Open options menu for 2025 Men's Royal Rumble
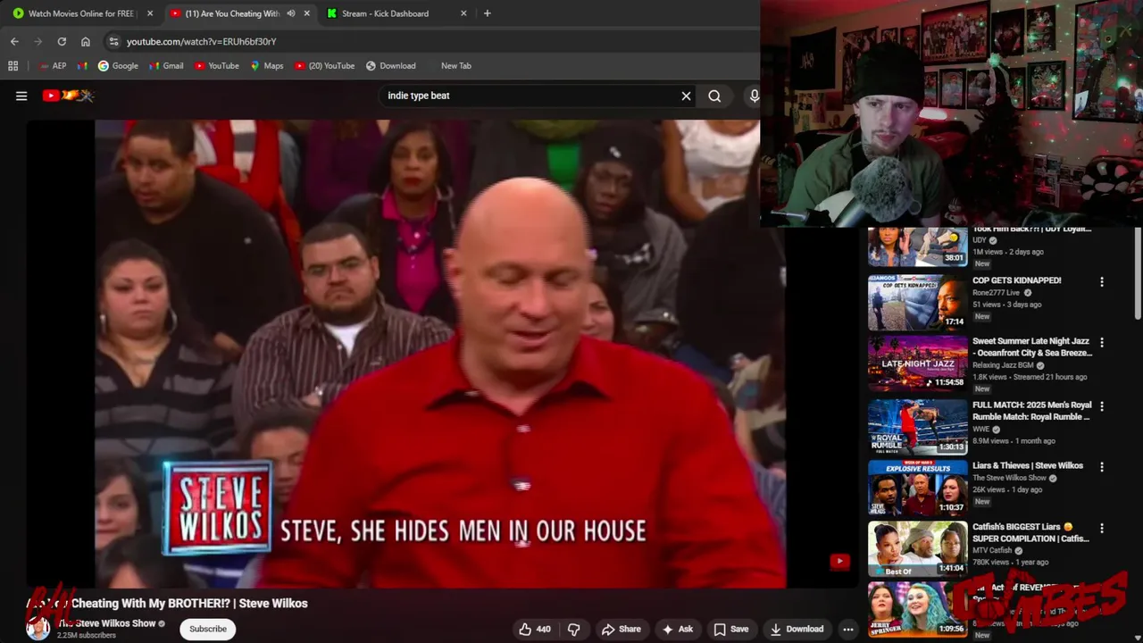The width and height of the screenshot is (1143, 643). [x=1101, y=405]
